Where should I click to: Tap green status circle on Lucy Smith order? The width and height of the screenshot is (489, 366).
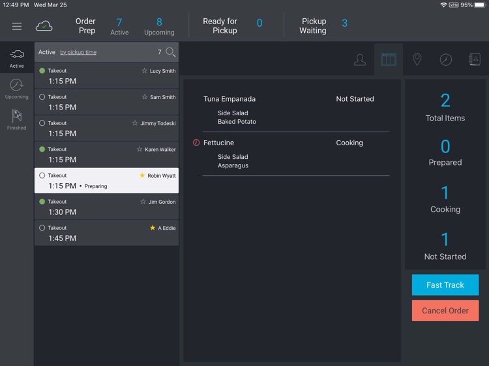(42, 71)
